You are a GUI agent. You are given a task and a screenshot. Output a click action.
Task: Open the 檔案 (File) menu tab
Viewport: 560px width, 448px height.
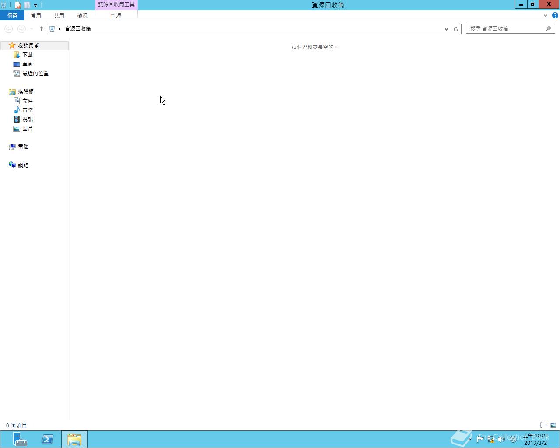point(12,15)
